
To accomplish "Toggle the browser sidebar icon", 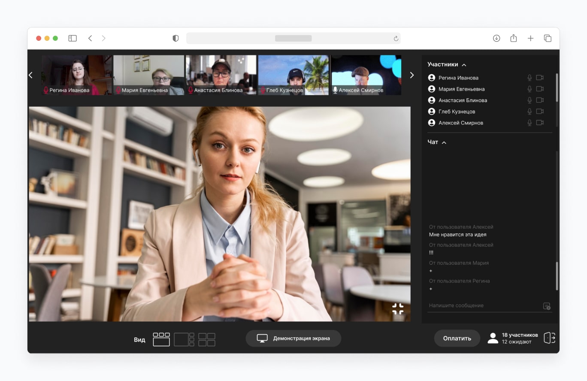I will click(73, 38).
